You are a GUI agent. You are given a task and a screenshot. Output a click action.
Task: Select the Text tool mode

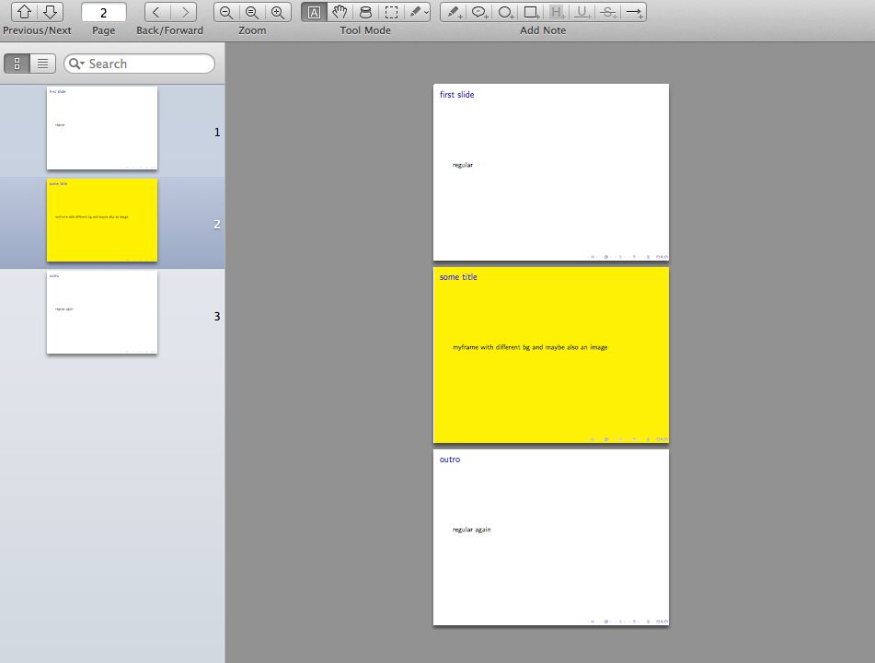click(x=314, y=12)
